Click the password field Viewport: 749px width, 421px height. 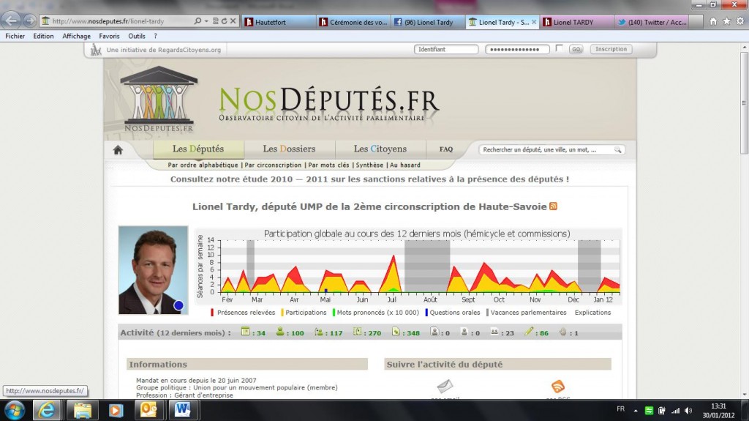(x=517, y=49)
